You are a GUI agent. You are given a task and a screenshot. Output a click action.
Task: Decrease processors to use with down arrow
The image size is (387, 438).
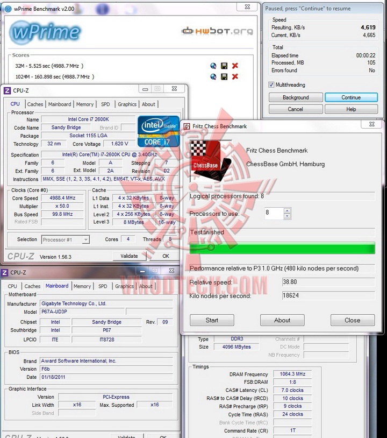click(x=287, y=216)
